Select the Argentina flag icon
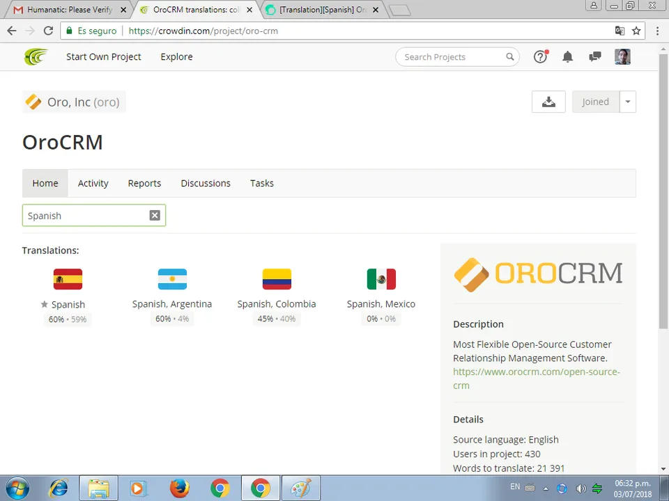669x501 pixels. tap(172, 279)
